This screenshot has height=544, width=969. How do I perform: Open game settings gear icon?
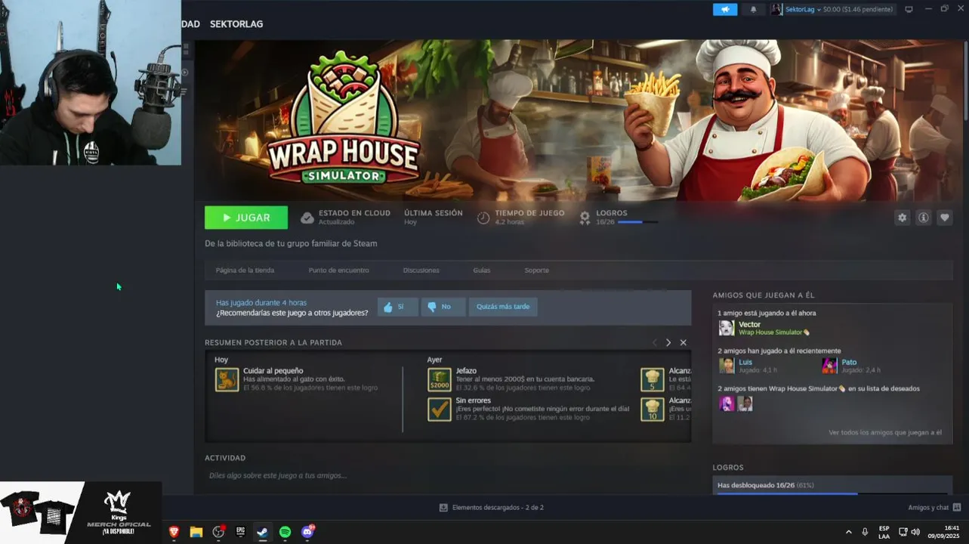902,218
